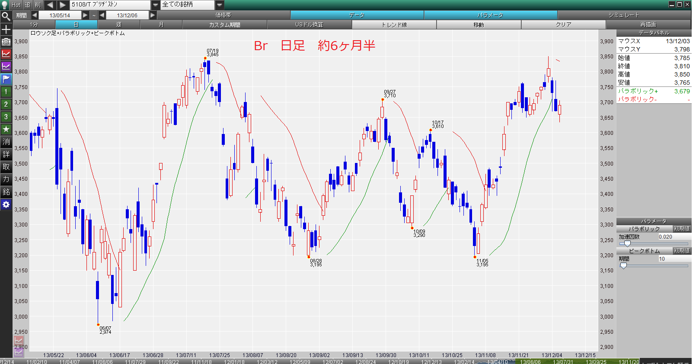Click the red line chart icon
696x364 pixels.
click(x=6, y=54)
